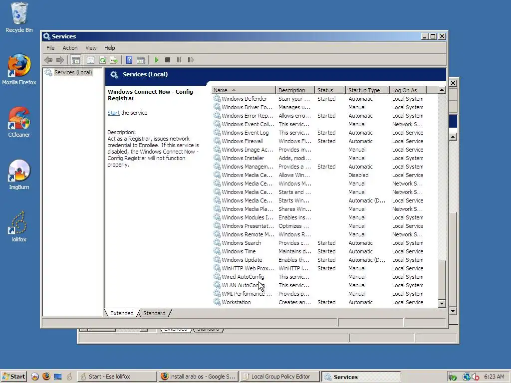The height and width of the screenshot is (383, 511).
Task: Close the background window behind Services
Action: coord(453,83)
